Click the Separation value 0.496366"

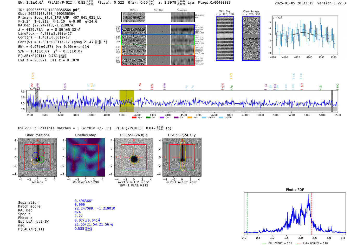(x=84, y=201)
